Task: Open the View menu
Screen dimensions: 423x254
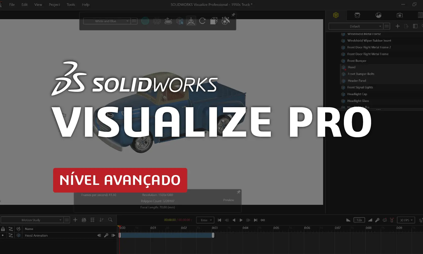Action: [x=38, y=5]
